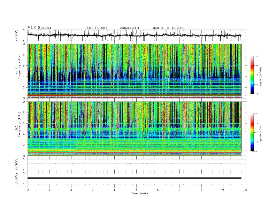The width and height of the screenshot is (276, 213).
Task: Click the 'start UT = 10:20:0' text
Action: point(168,28)
